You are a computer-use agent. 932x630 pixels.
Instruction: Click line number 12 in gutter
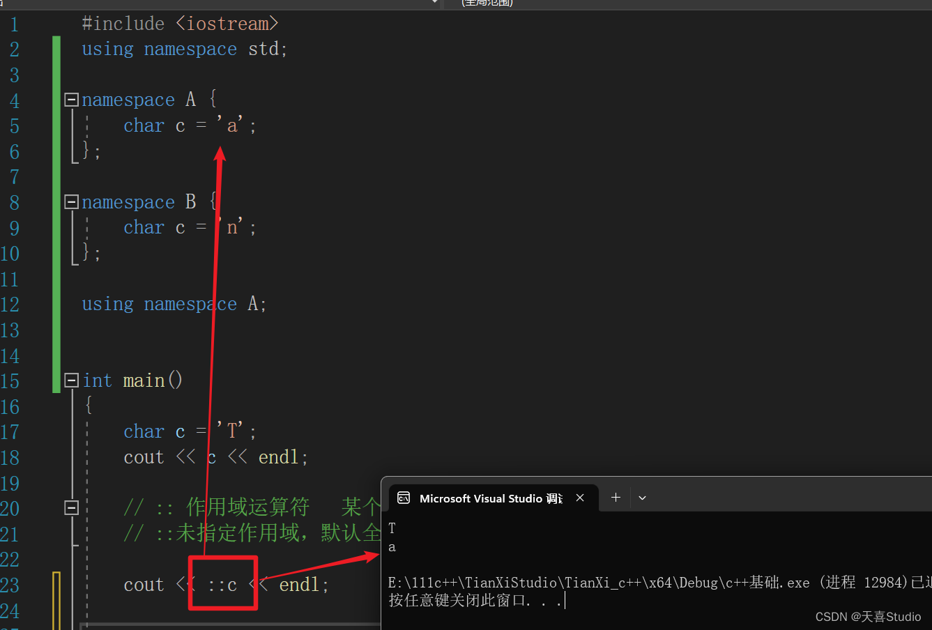(x=10, y=305)
